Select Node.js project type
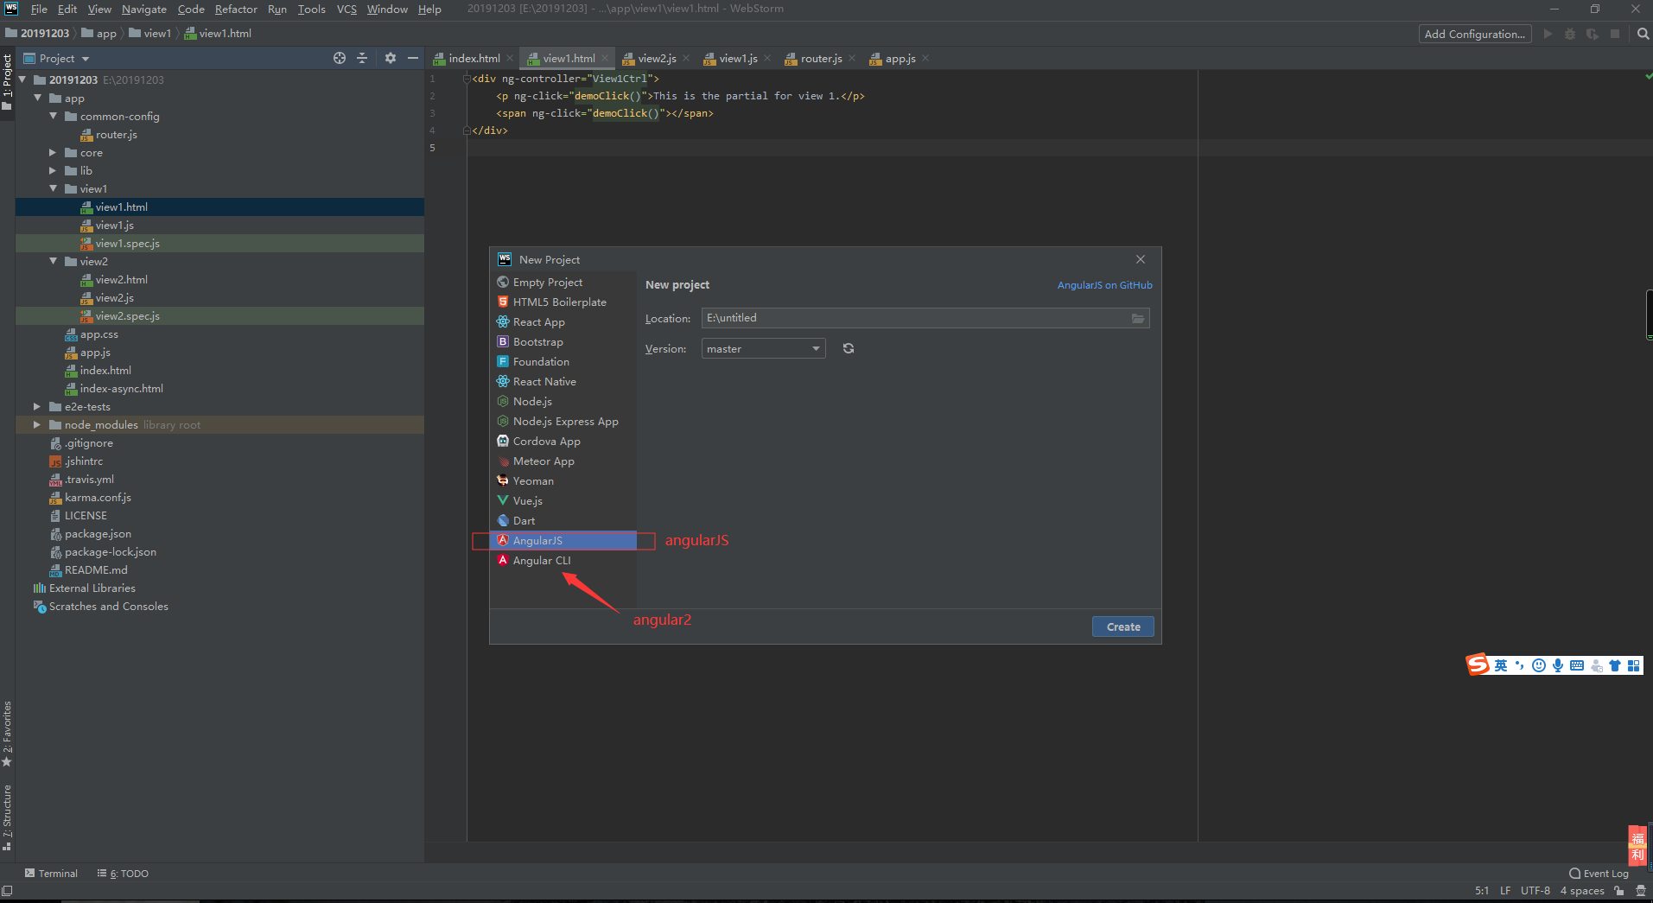 click(563, 402)
